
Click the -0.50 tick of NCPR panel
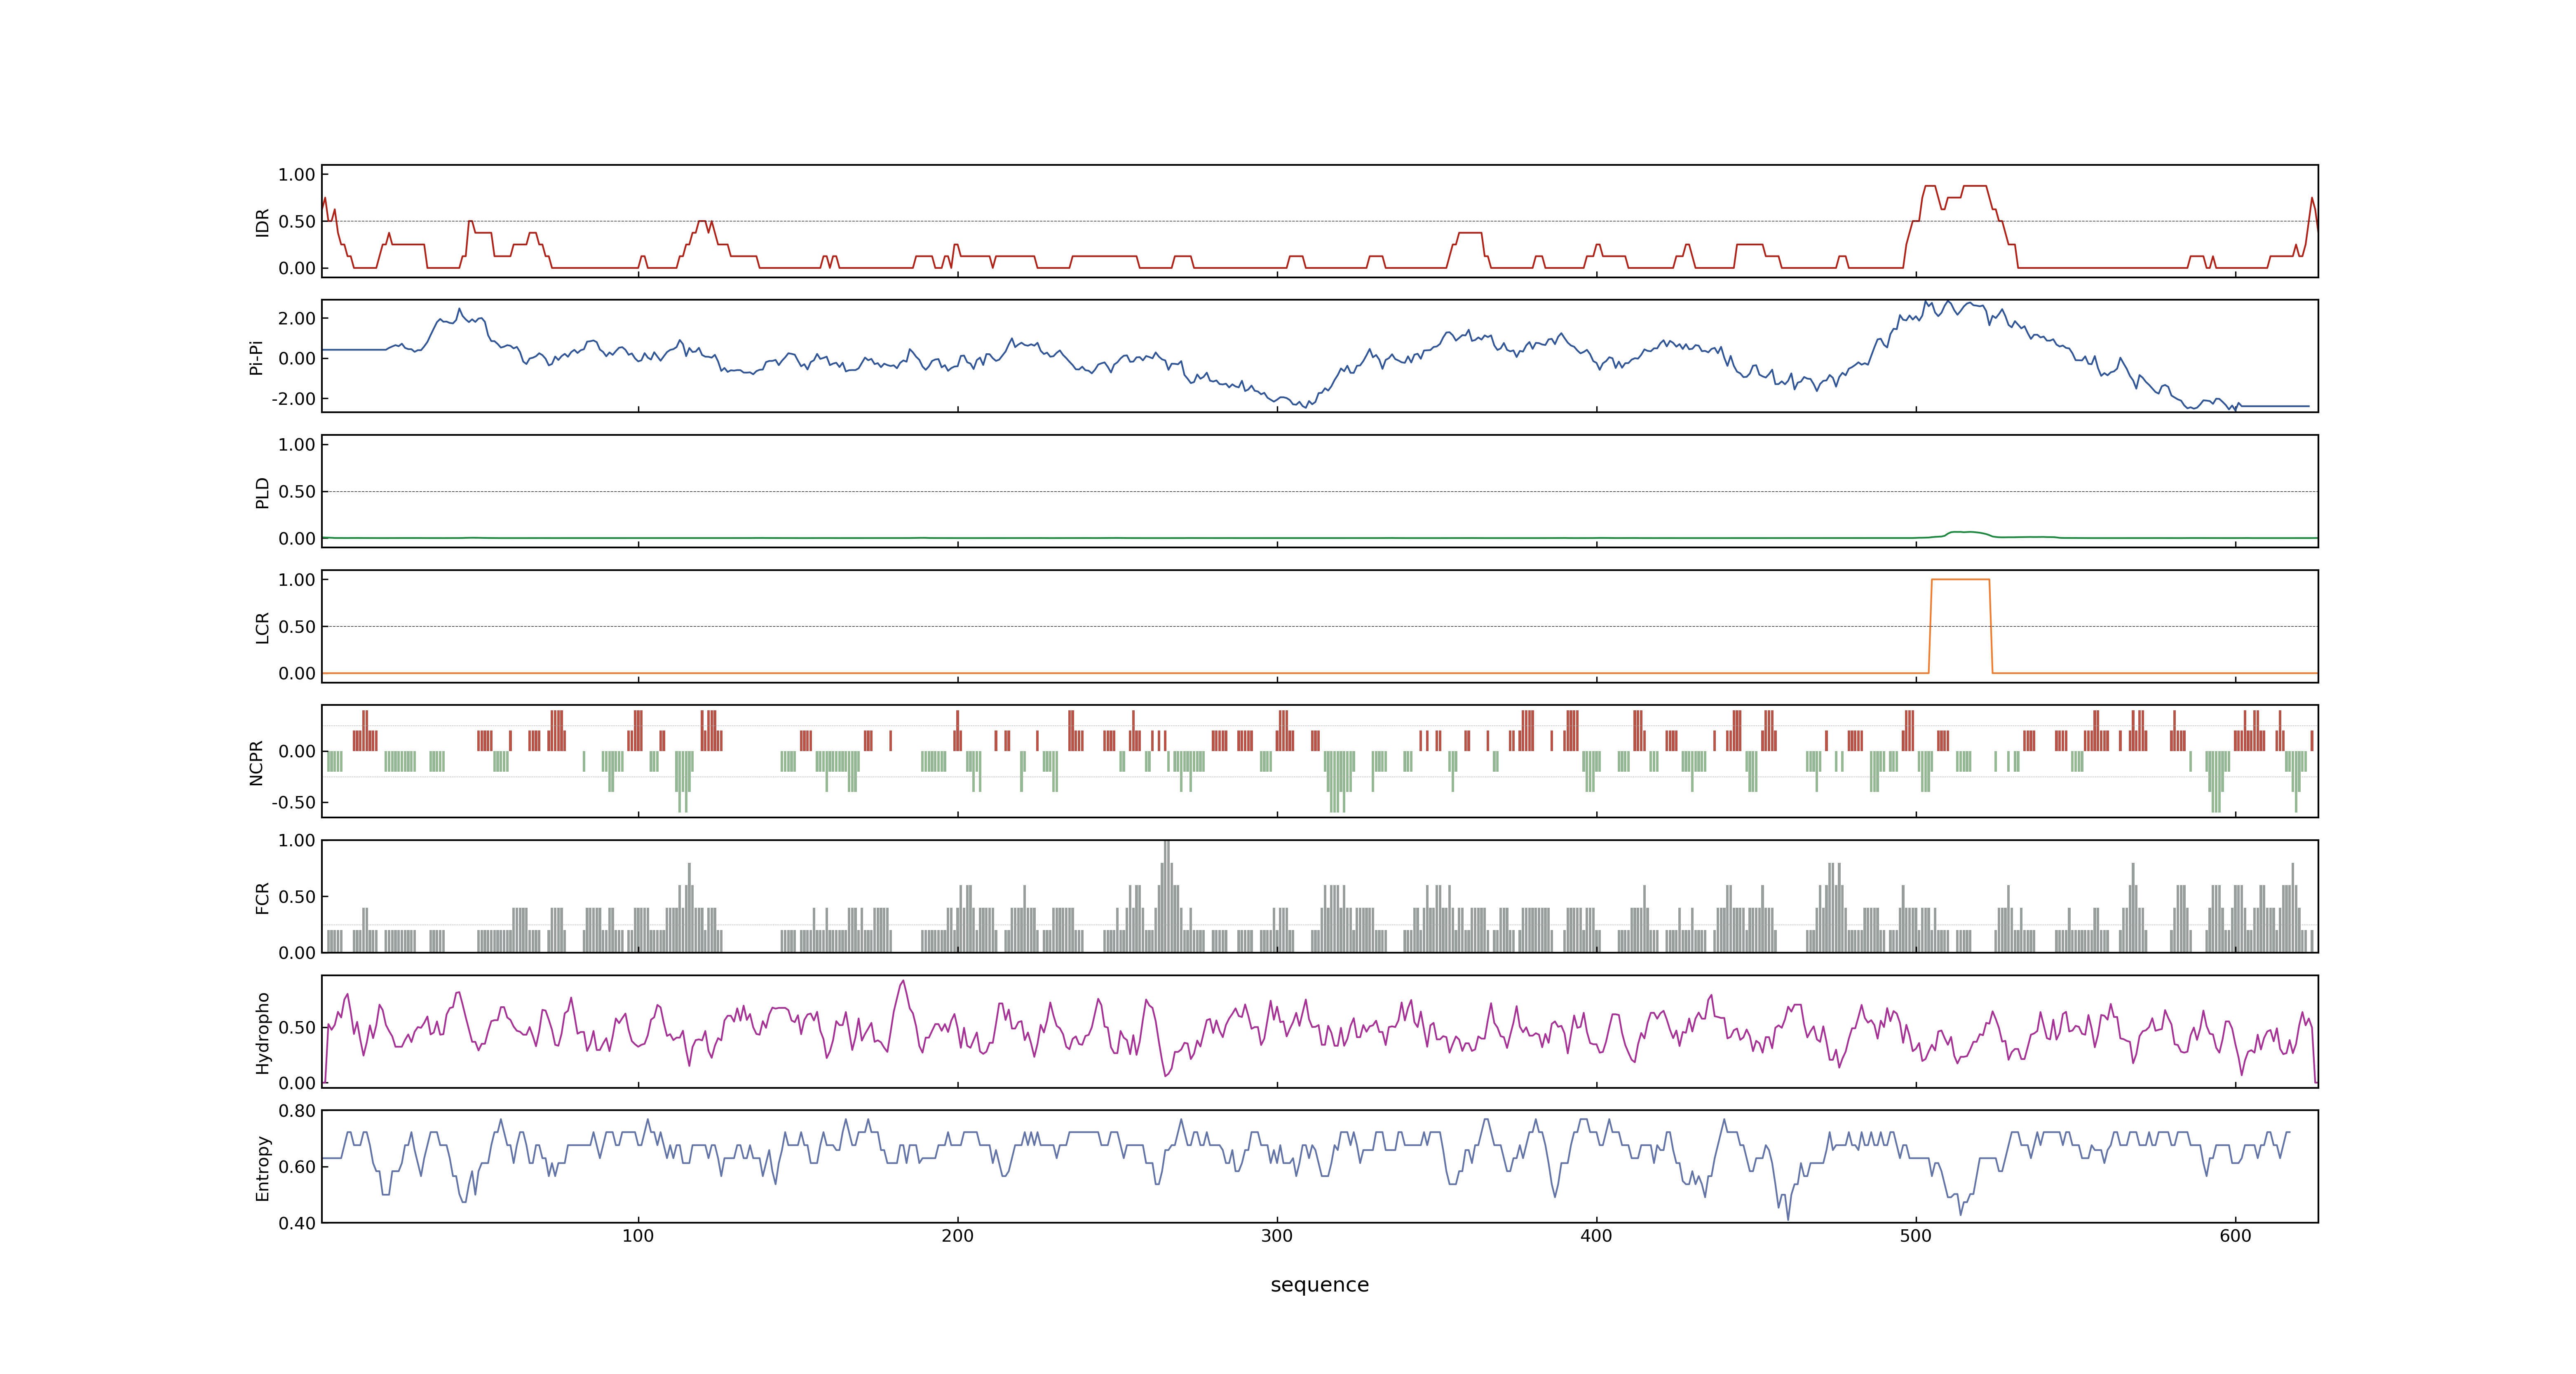click(x=293, y=803)
